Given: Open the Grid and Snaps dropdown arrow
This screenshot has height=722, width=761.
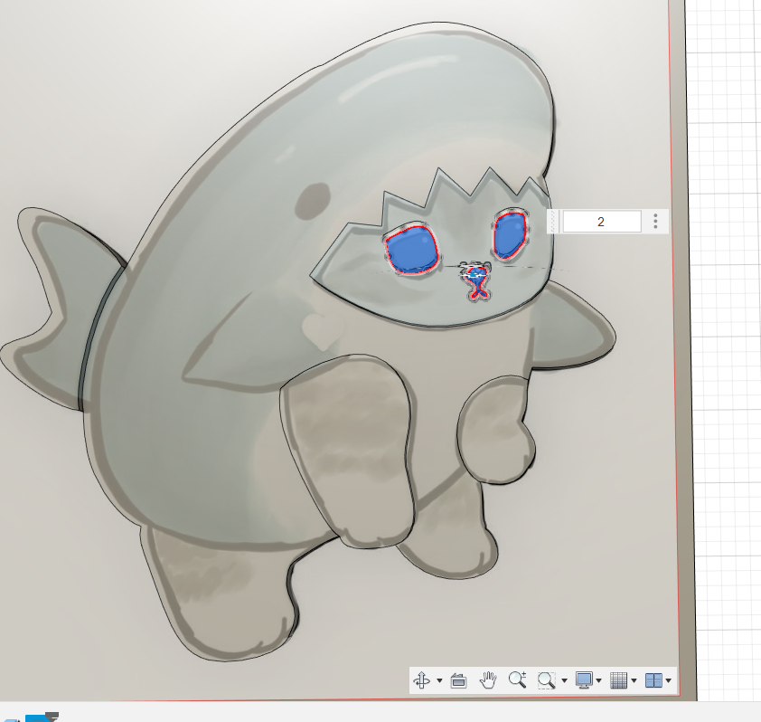Looking at the screenshot, I should [634, 679].
